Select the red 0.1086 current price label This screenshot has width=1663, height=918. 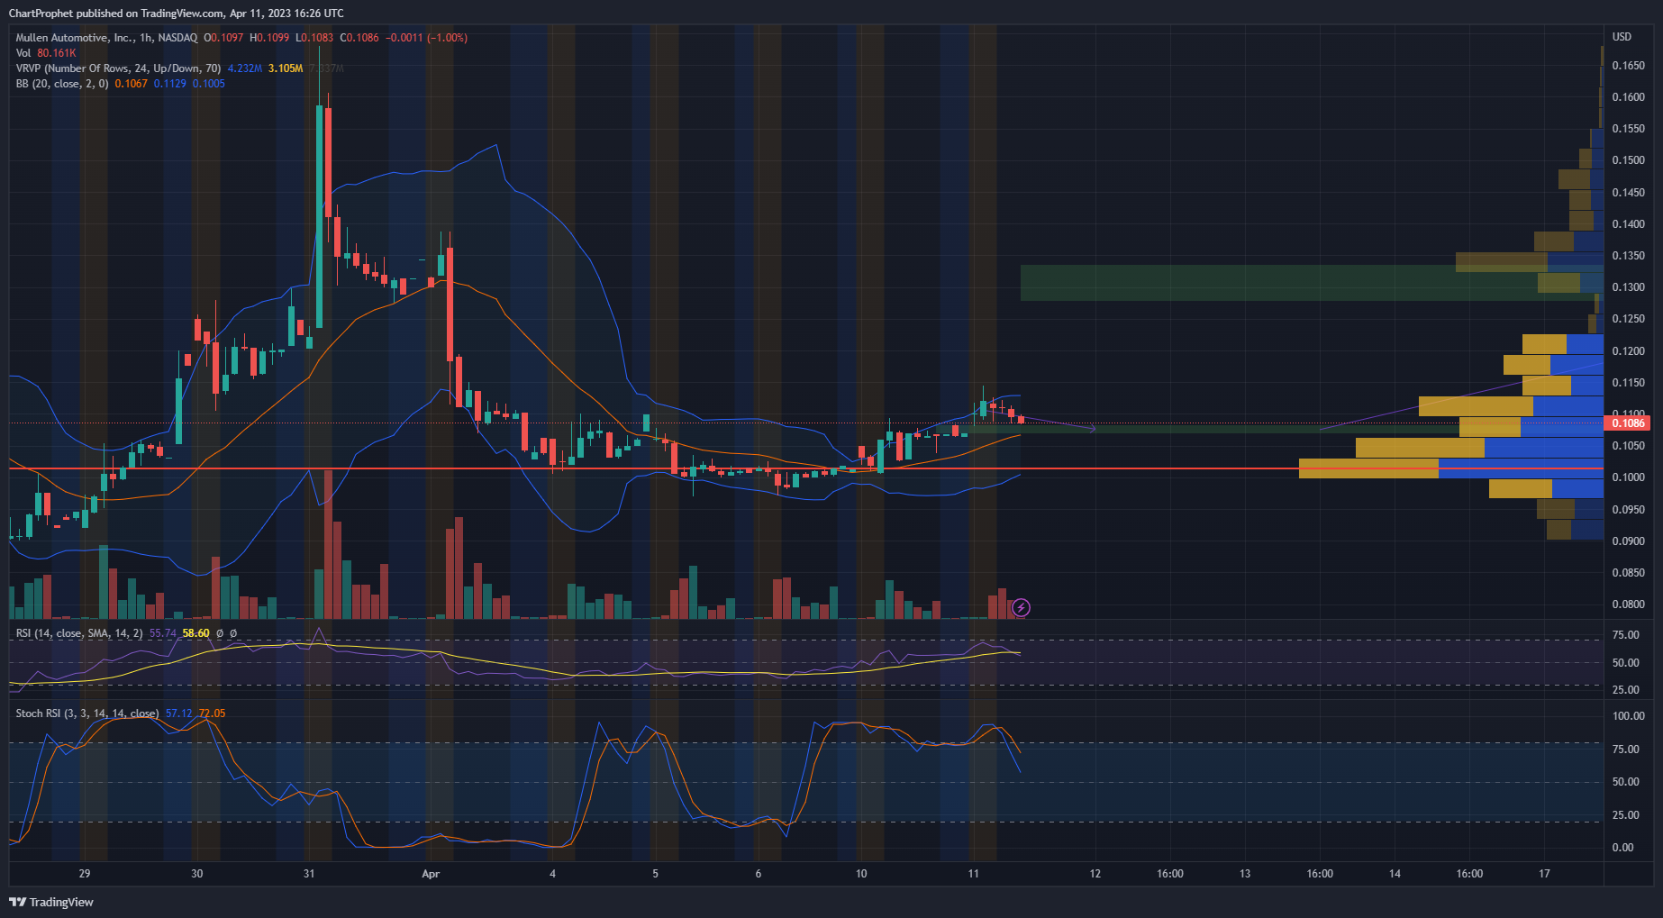pos(1628,423)
